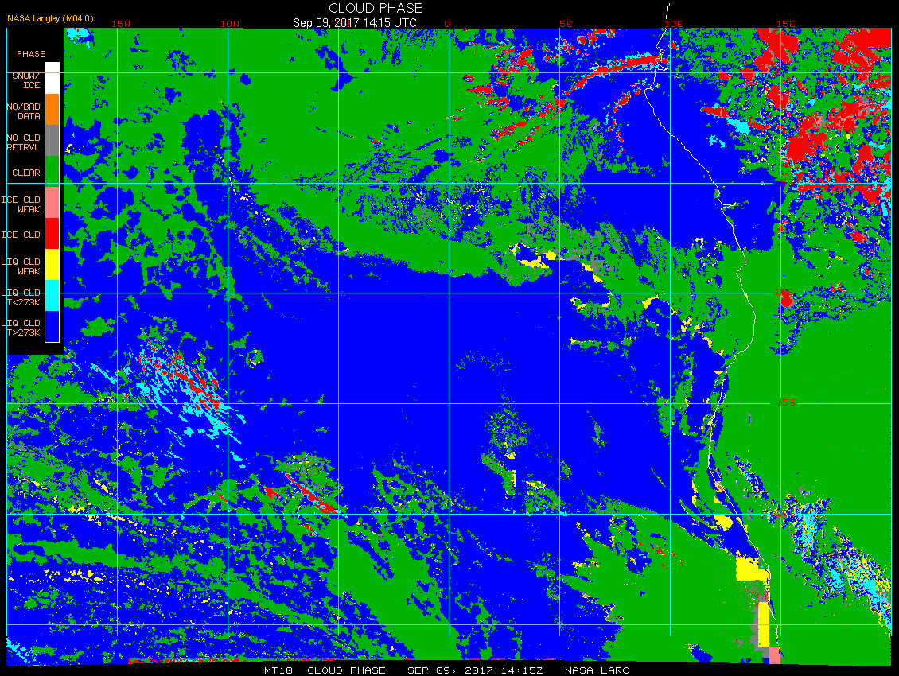Click the PHASE legend heading
Image resolution: width=899 pixels, height=676 pixels.
[31, 54]
